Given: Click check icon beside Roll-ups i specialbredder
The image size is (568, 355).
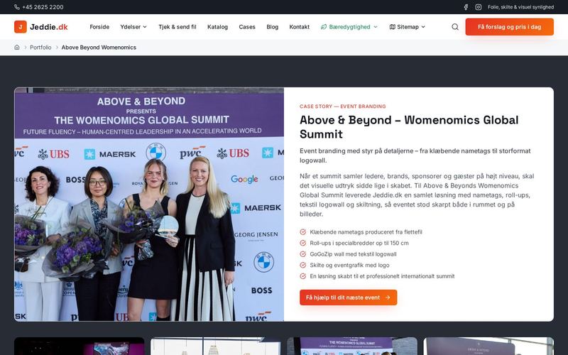Looking at the screenshot, I should tap(303, 243).
